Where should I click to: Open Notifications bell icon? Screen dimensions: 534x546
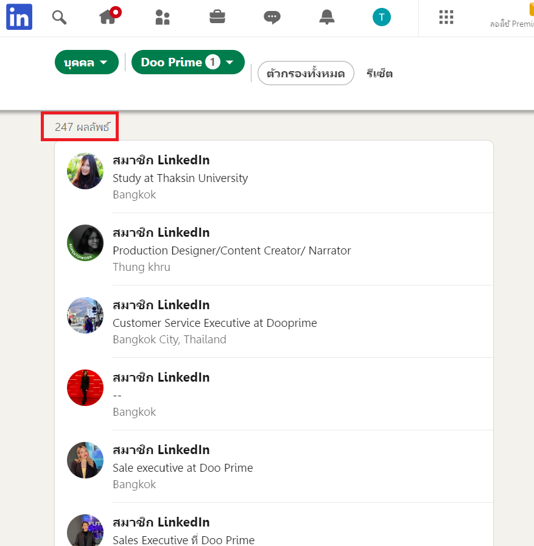coord(327,18)
